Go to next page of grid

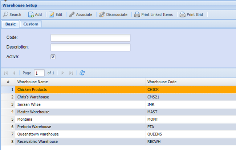click(63, 73)
